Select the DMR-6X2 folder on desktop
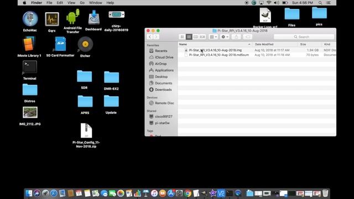The width and height of the screenshot is (354, 199). [x=112, y=77]
